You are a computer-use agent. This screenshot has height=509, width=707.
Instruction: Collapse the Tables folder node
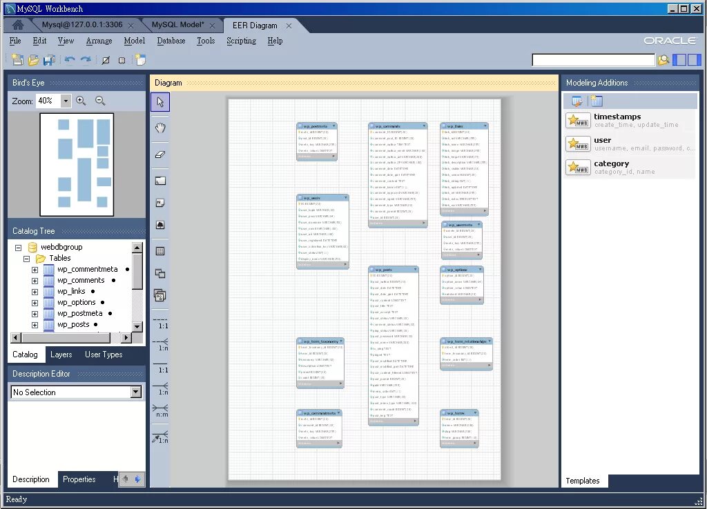click(x=27, y=259)
